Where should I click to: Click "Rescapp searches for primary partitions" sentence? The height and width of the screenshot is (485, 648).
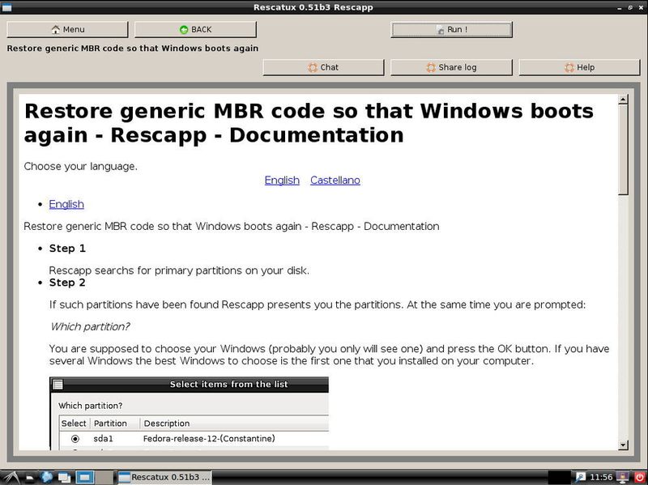179,270
